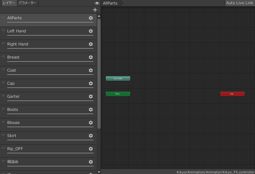The height and width of the screenshot is (174, 255).
Task: Switch to the レイヤー tab
Action: 9,3
